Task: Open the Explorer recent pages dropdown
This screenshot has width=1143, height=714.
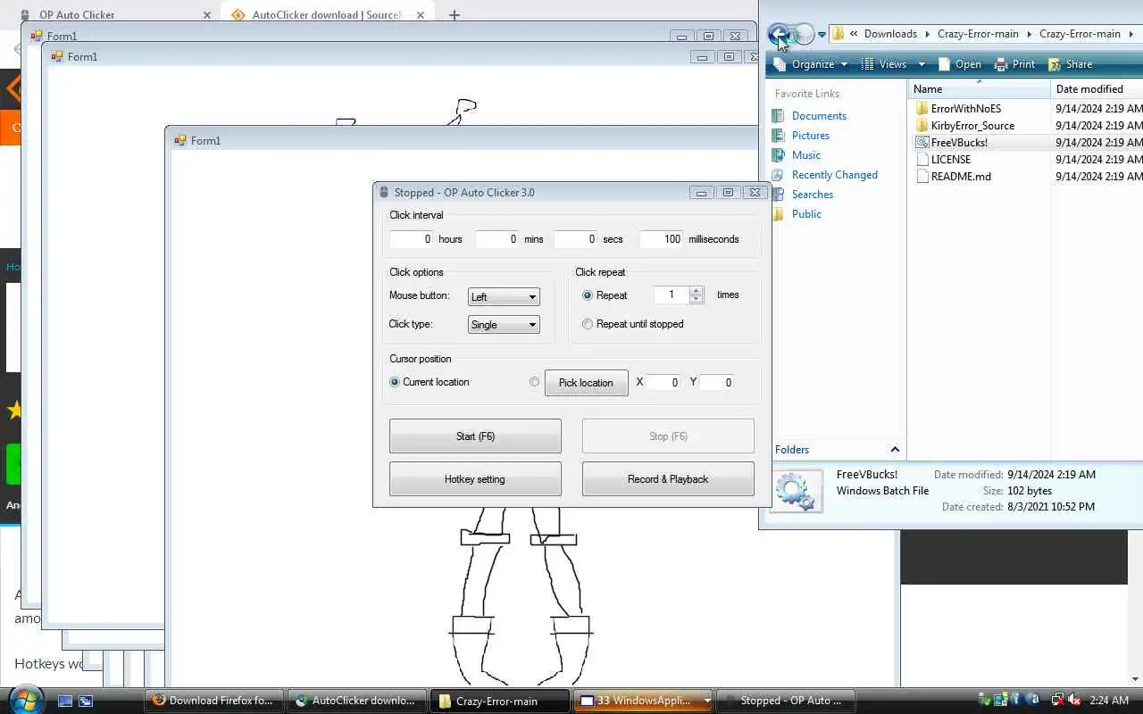Action: tap(820, 35)
